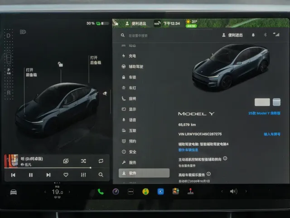290x218 pixels.
Task: Tap the SOS icon in status bar
Action: [x=157, y=23]
